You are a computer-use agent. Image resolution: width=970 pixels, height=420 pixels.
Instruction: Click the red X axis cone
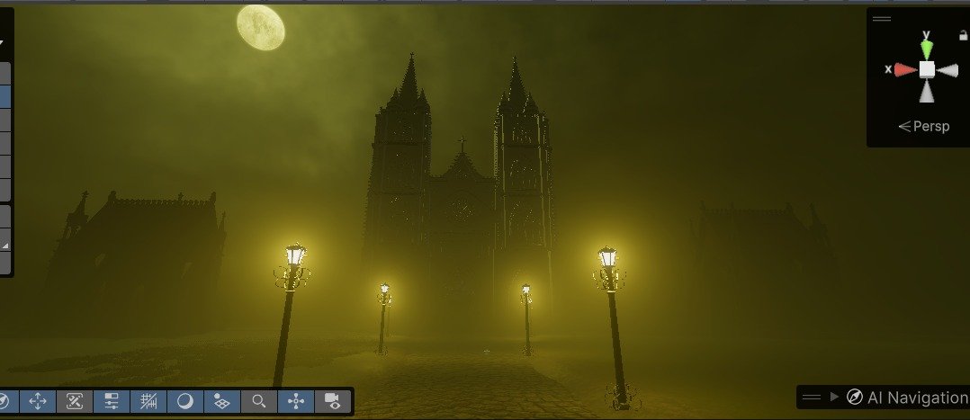pos(905,70)
